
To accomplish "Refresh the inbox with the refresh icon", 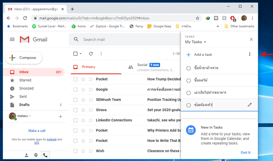I will pos(91,54).
